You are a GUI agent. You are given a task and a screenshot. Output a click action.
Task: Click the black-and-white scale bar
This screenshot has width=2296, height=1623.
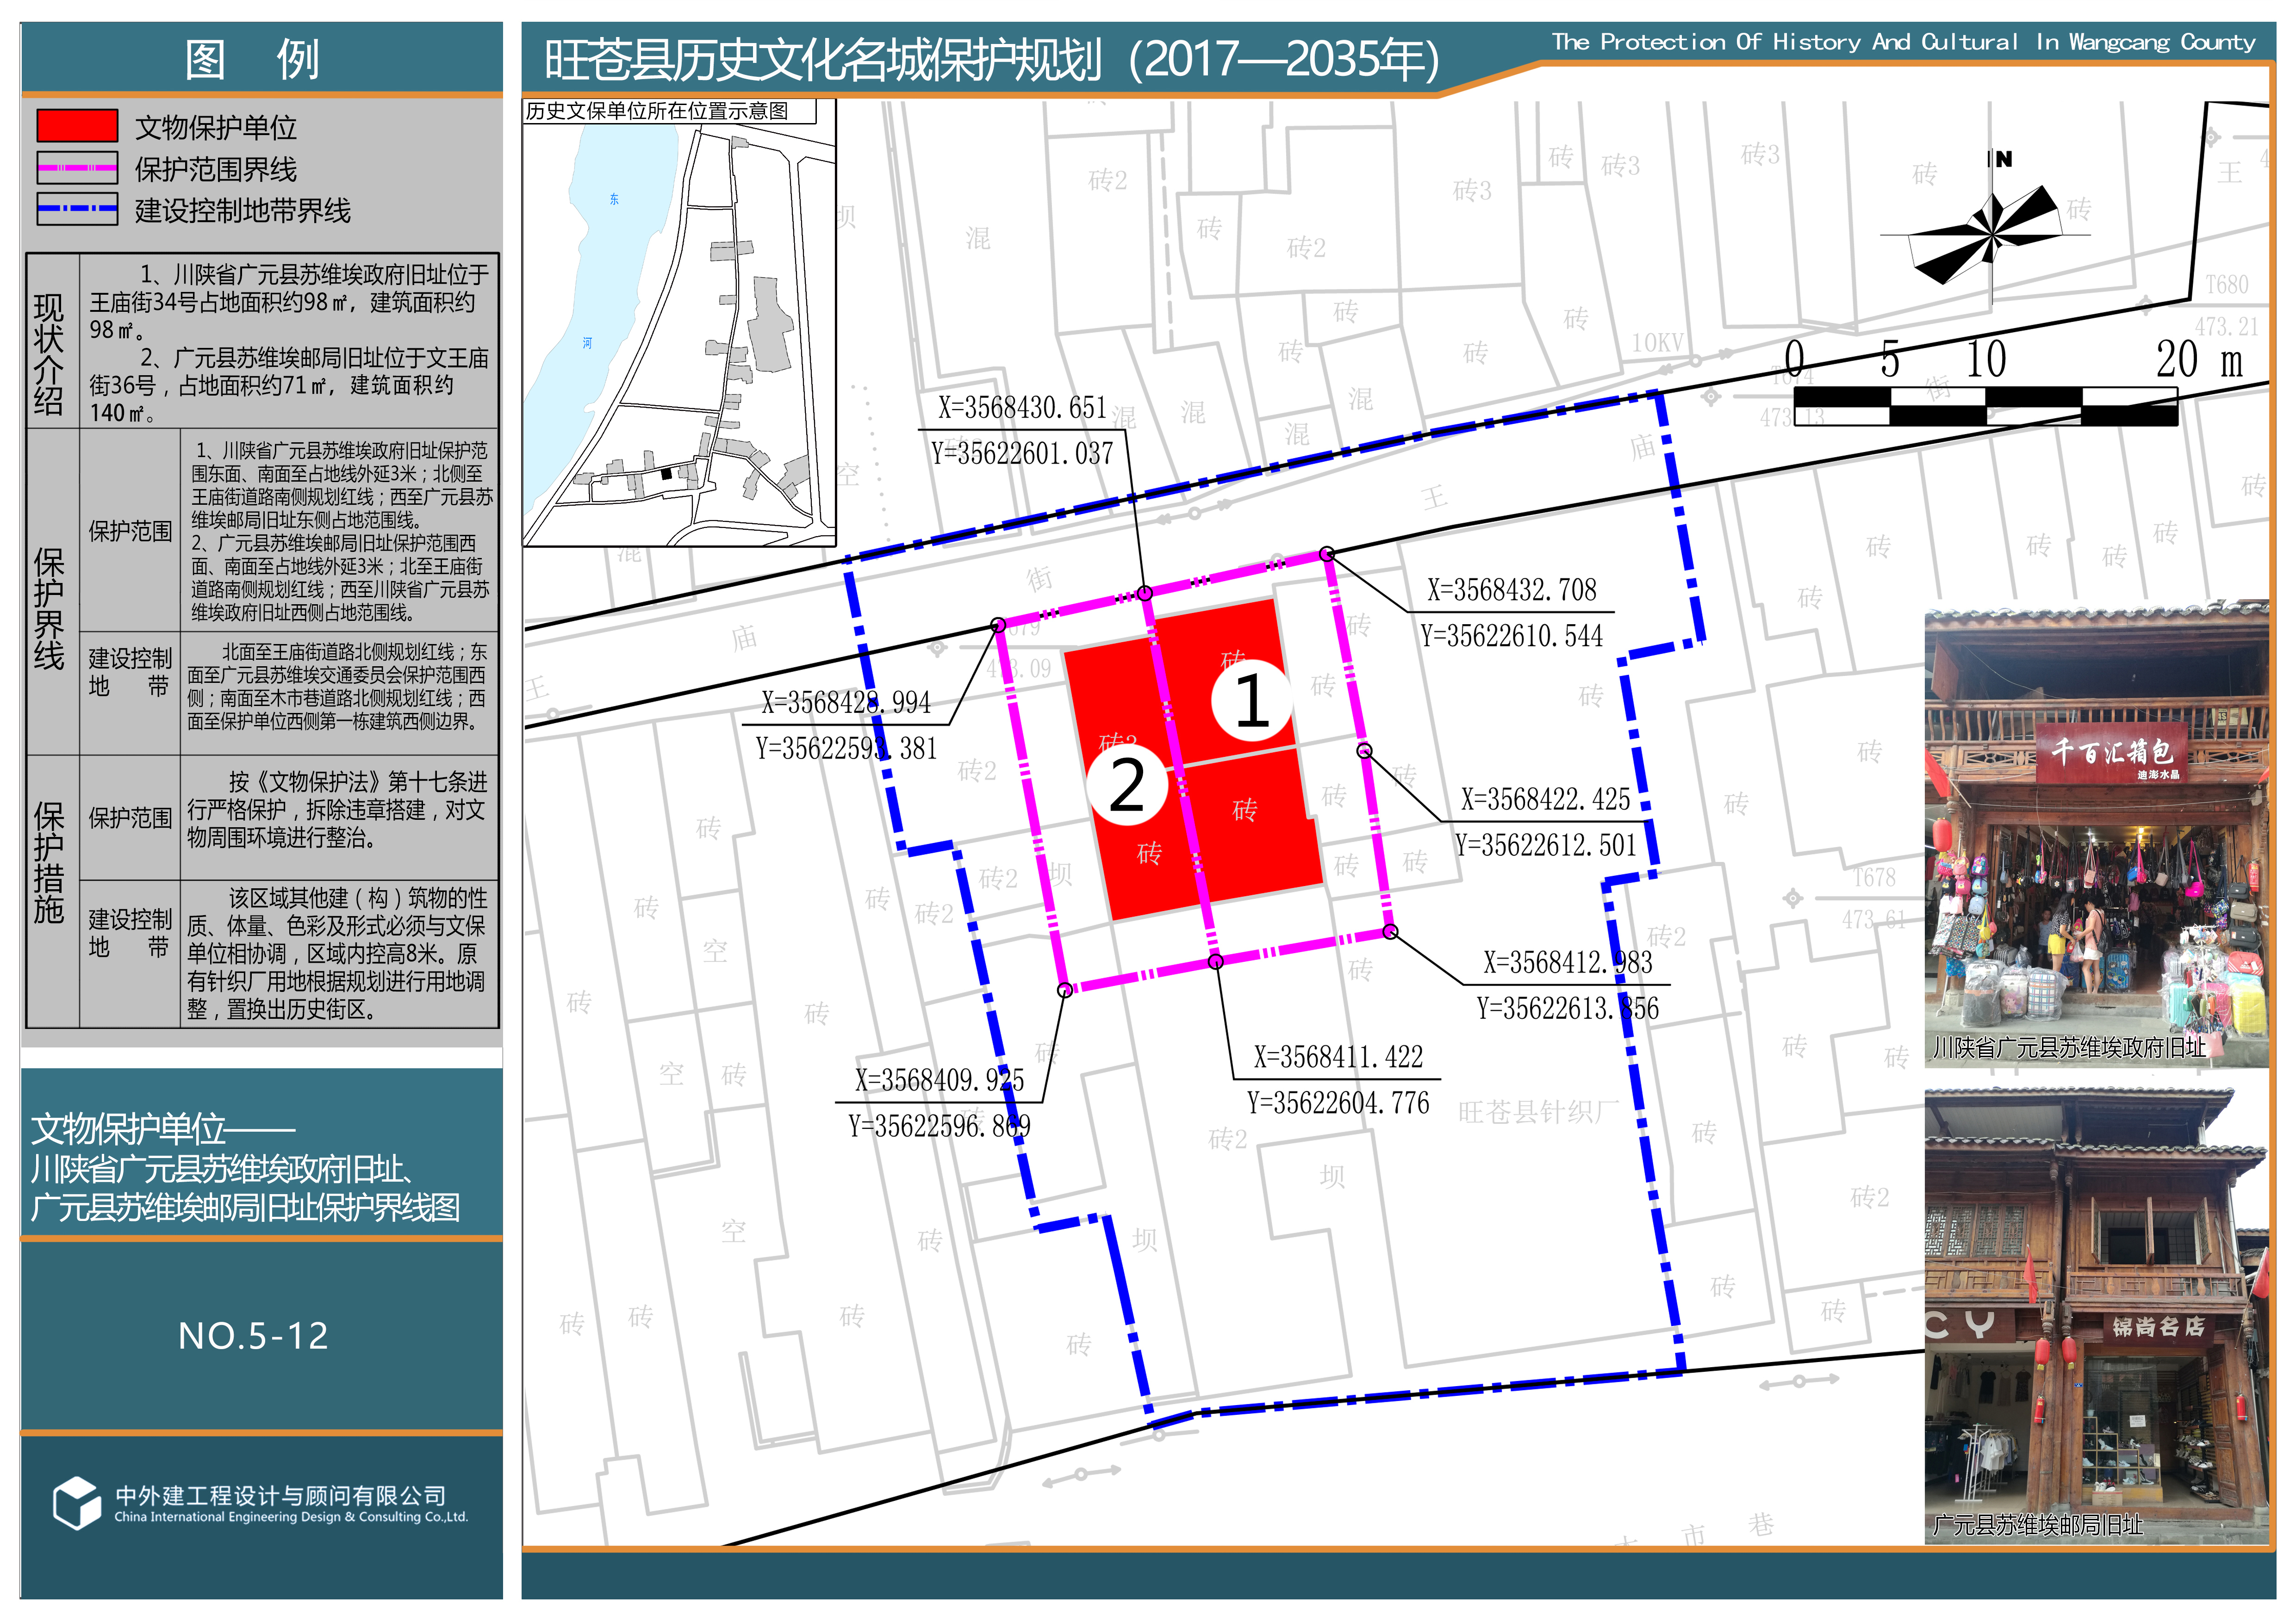coord(1985,406)
